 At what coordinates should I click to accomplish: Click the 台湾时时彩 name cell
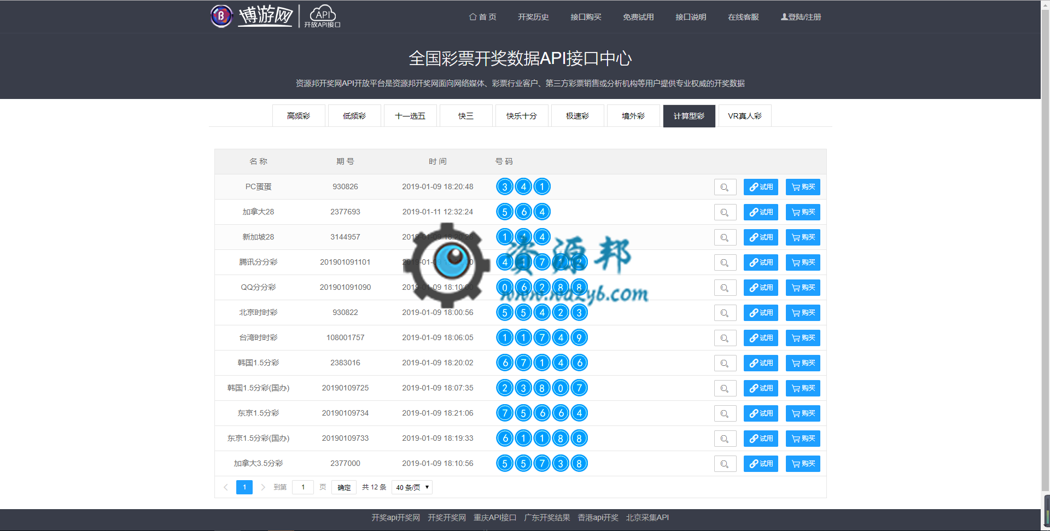[x=258, y=338]
